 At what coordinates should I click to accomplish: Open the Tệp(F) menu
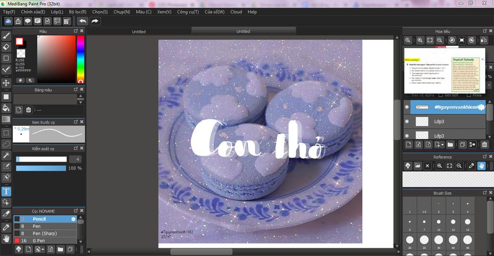9,12
